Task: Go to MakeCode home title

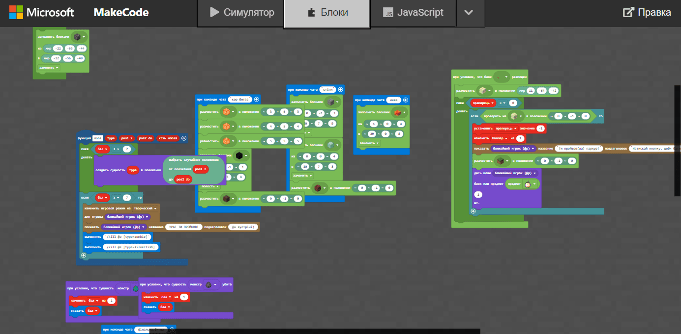Action: tap(121, 13)
